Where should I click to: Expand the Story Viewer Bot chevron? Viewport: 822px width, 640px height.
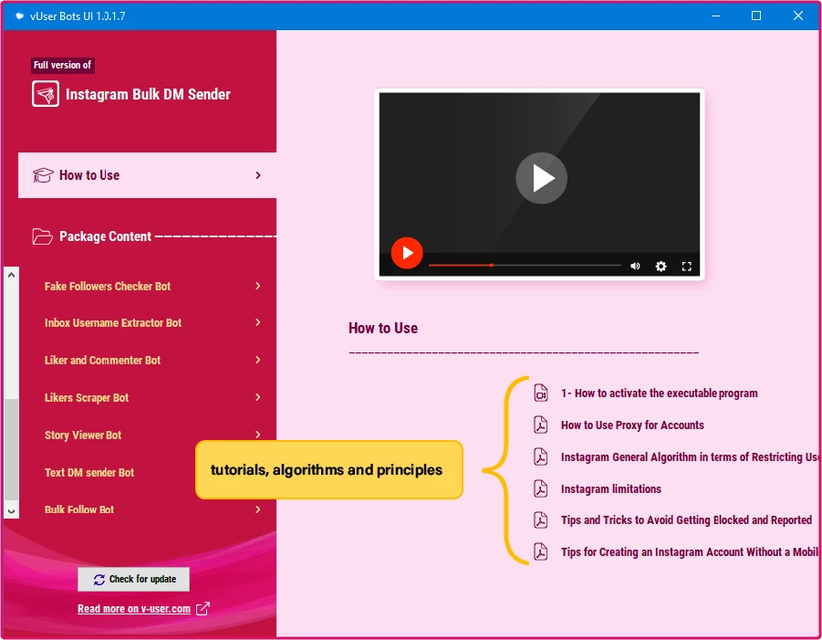click(258, 435)
